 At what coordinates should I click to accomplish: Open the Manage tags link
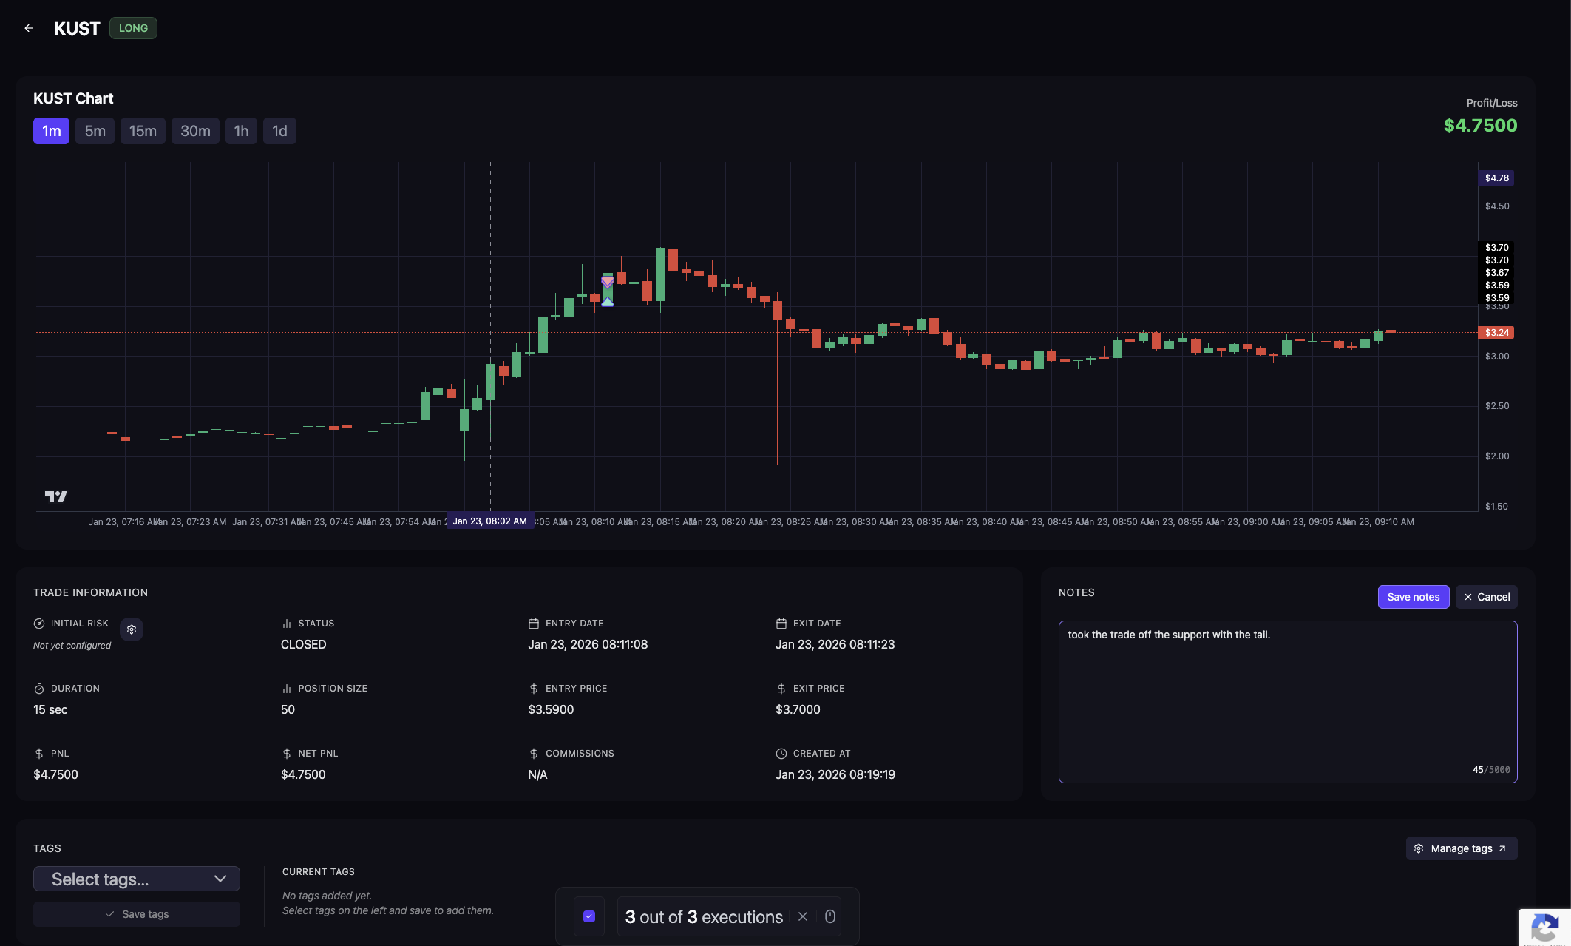pos(1461,848)
